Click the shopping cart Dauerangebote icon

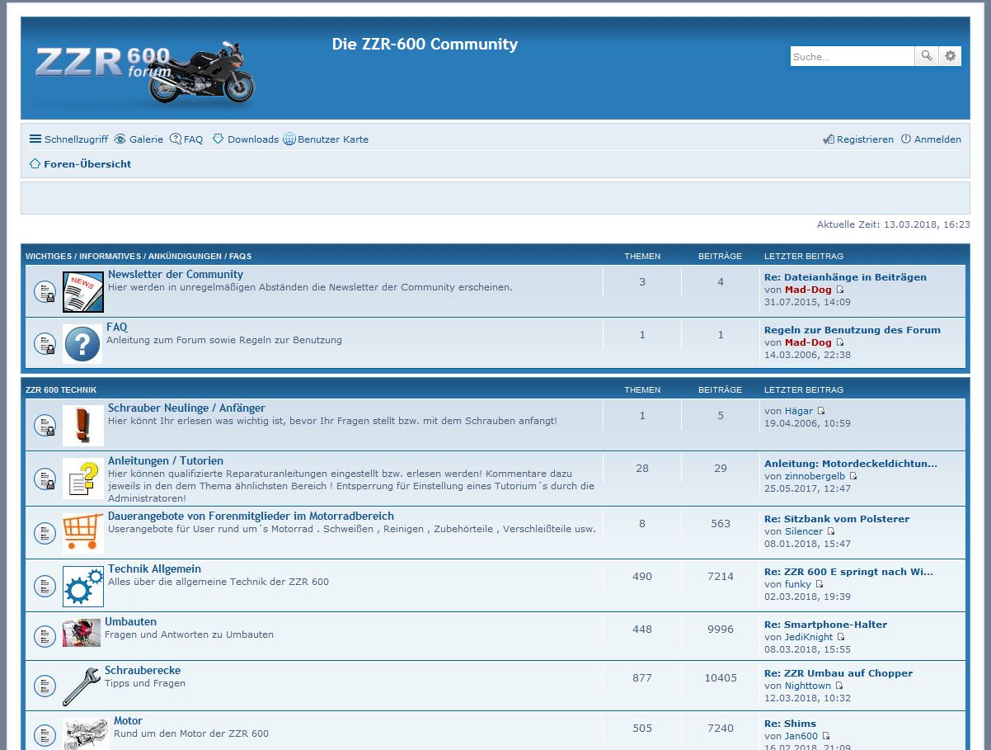point(82,532)
